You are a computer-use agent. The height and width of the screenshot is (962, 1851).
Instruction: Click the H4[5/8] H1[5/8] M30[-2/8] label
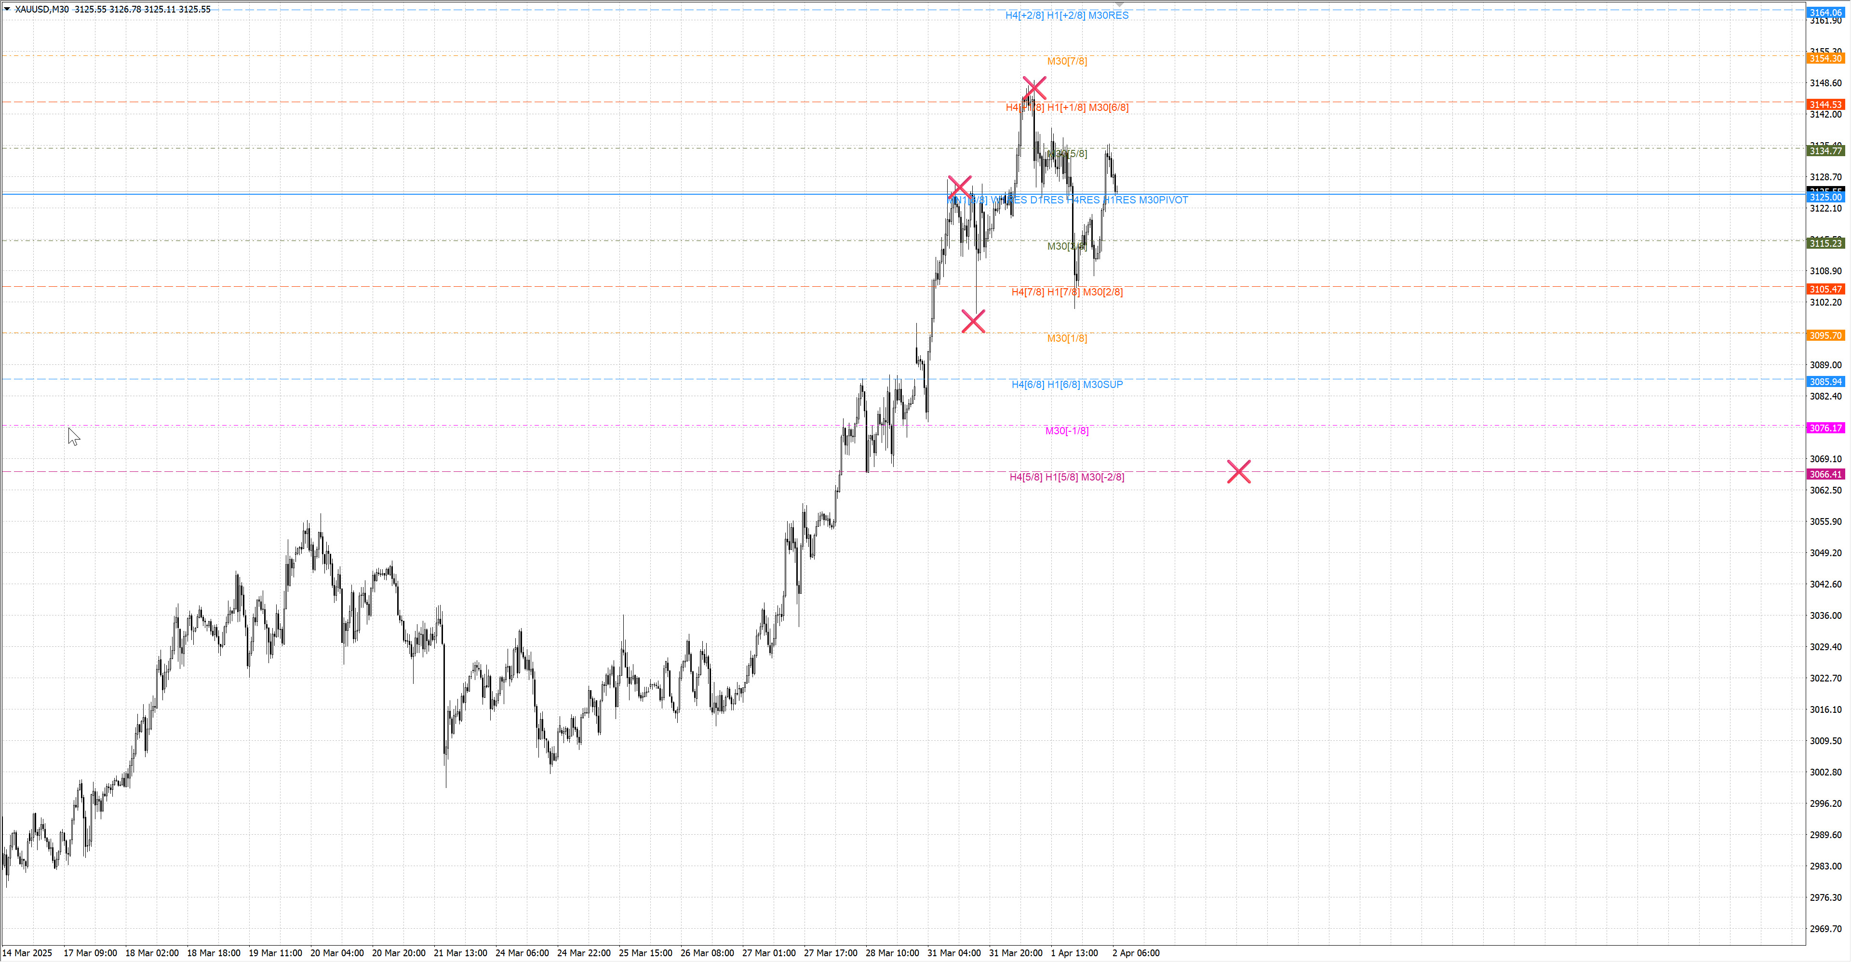coord(1066,477)
